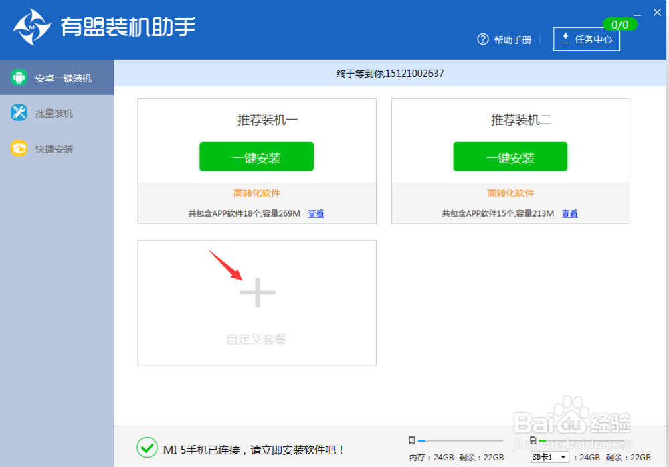Click the phone icon next to 内存 bar
This screenshot has height=467, width=669.
(x=411, y=440)
